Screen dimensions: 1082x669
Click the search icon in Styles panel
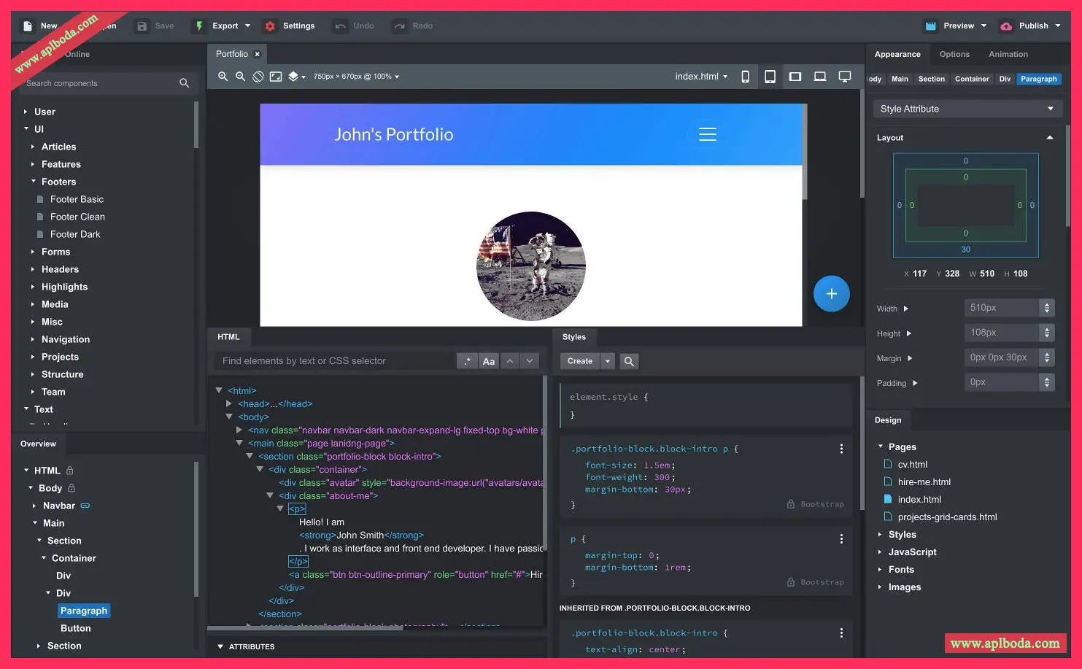(629, 361)
